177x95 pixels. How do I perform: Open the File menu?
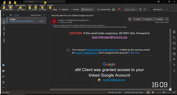click(4, 5)
